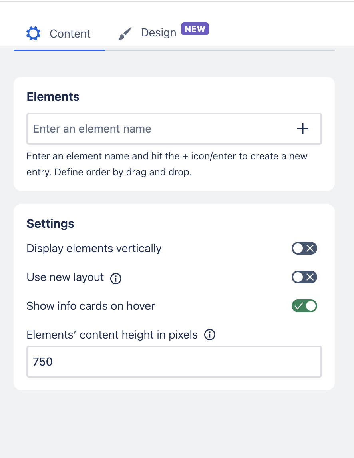Turn on the Use new layout switch
The height and width of the screenshot is (458, 354).
click(x=304, y=277)
